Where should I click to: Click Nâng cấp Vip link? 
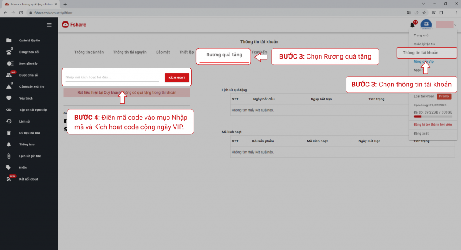(x=423, y=61)
